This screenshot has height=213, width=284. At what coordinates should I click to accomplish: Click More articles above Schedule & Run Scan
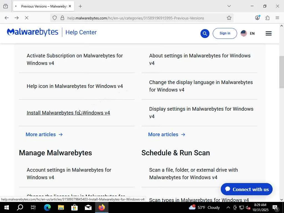[167, 135]
